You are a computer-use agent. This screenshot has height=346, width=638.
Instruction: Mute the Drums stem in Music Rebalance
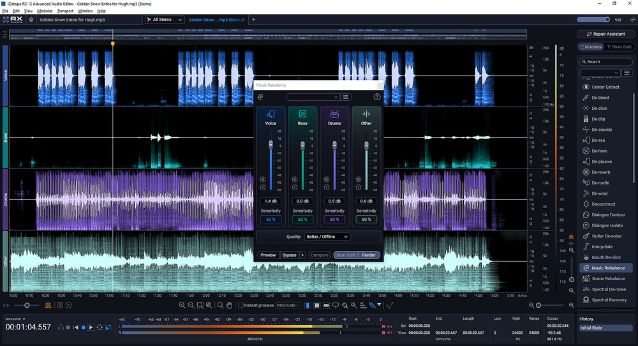click(326, 179)
